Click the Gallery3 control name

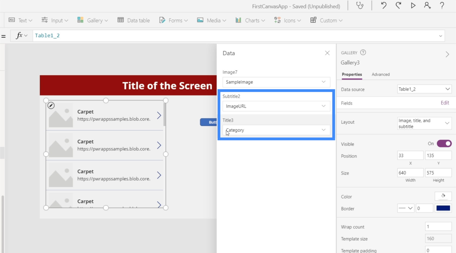point(350,63)
